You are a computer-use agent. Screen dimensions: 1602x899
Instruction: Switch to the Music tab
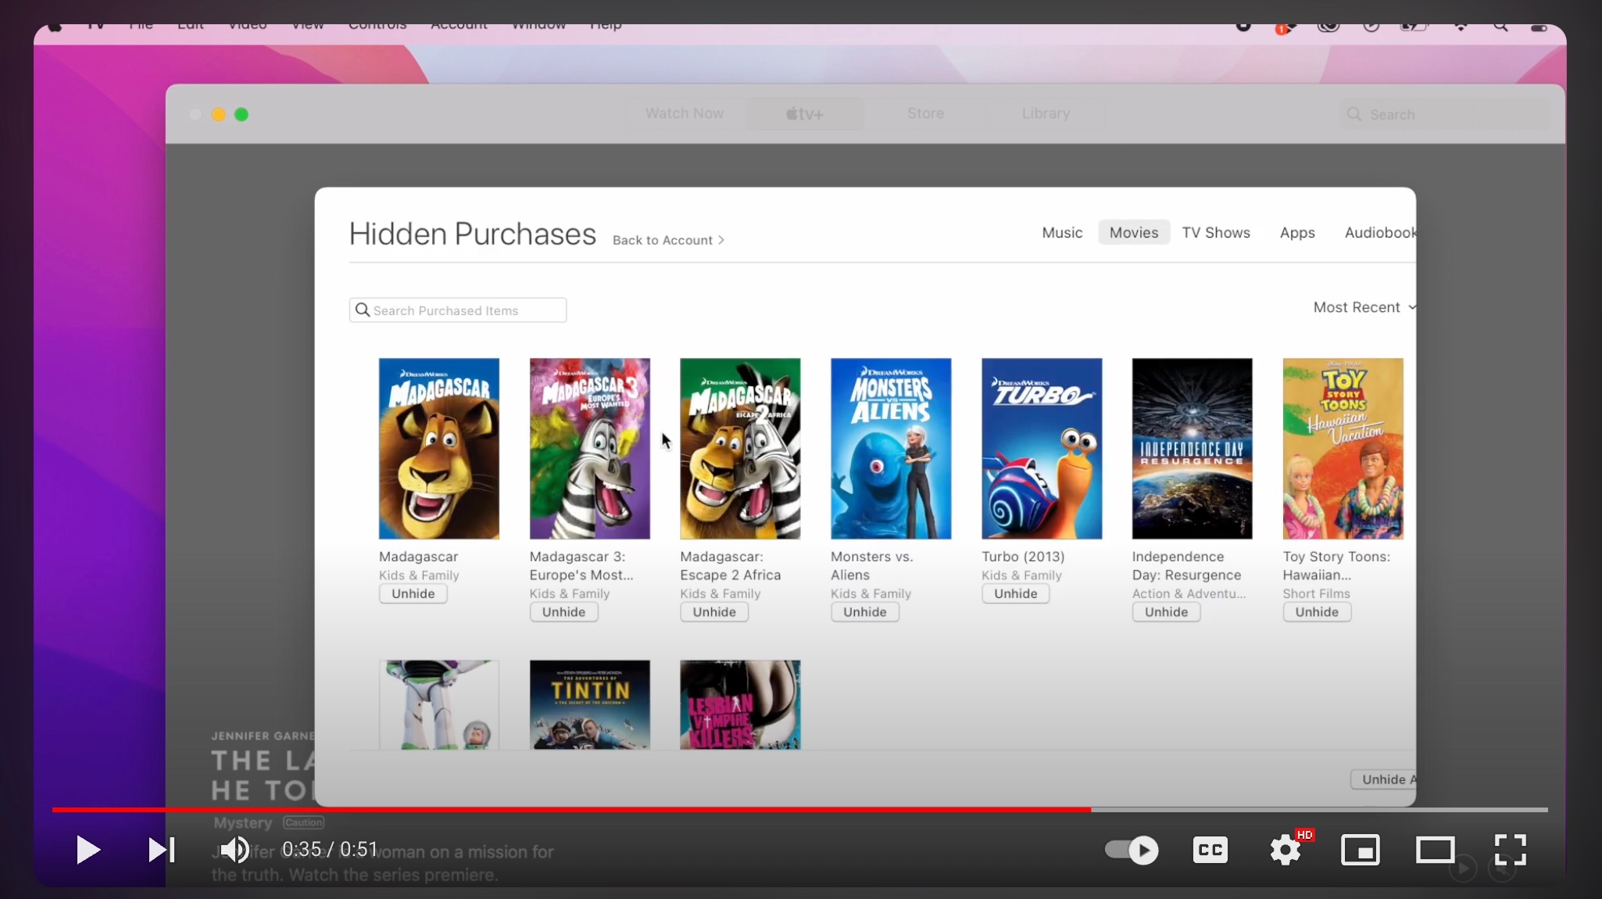coord(1062,233)
